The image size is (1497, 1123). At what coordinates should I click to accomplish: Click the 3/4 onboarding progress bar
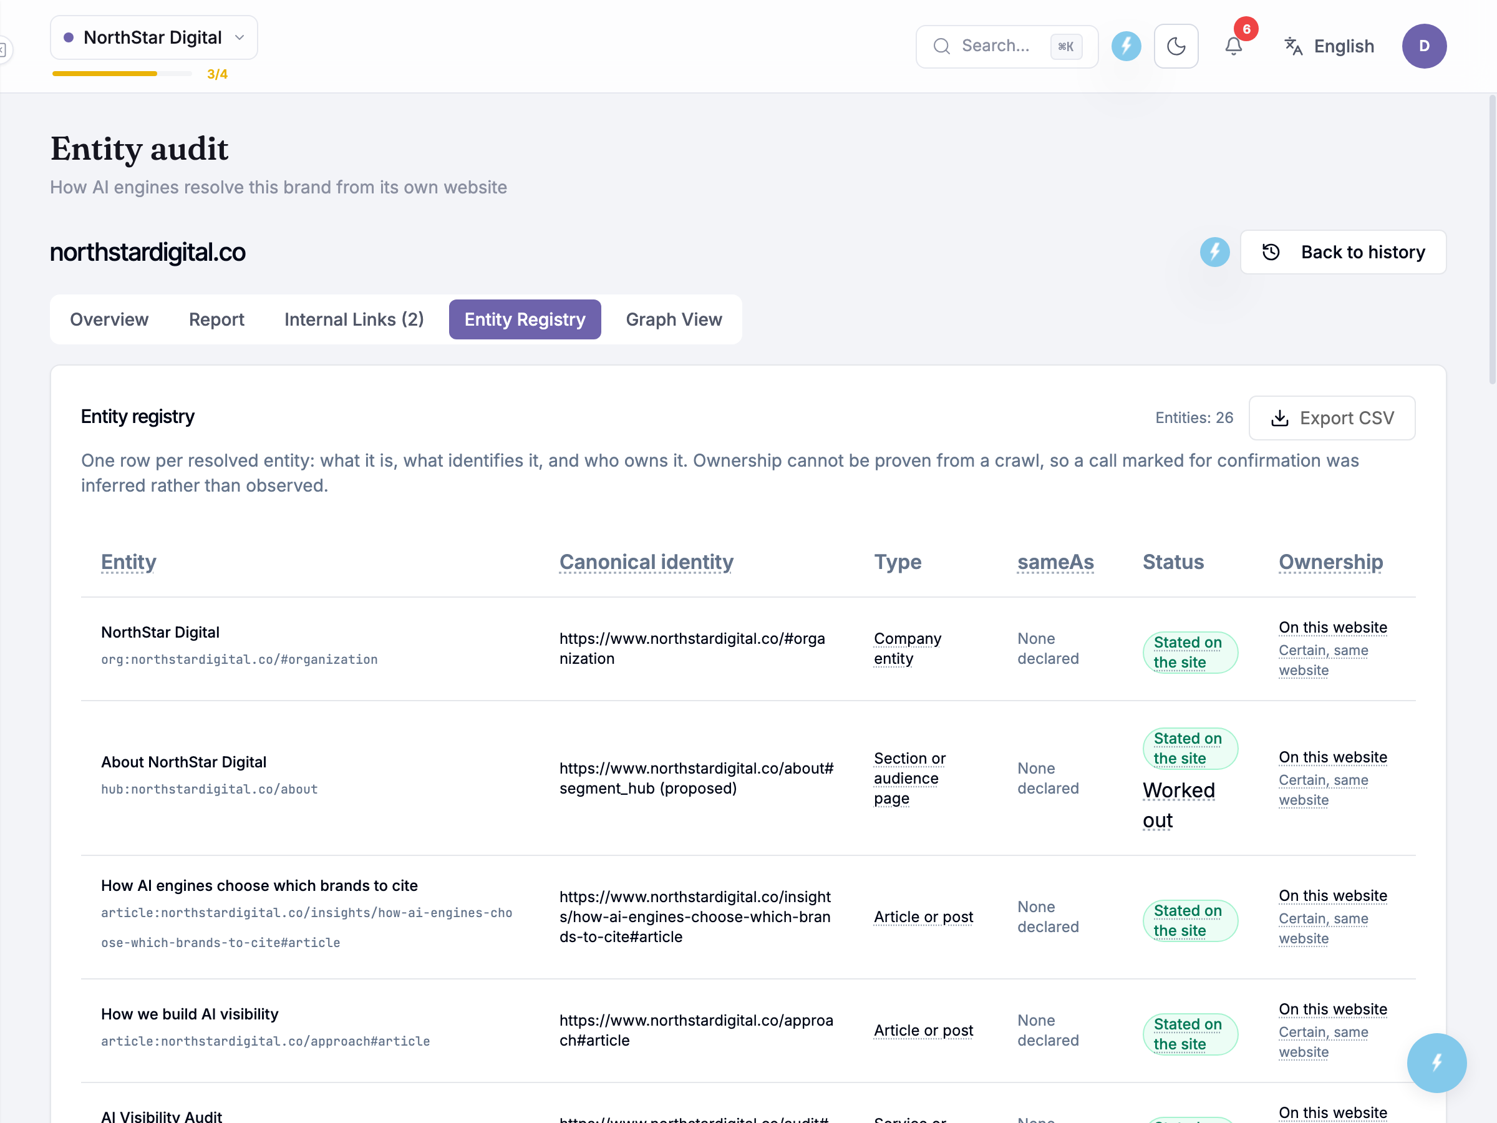pos(122,73)
